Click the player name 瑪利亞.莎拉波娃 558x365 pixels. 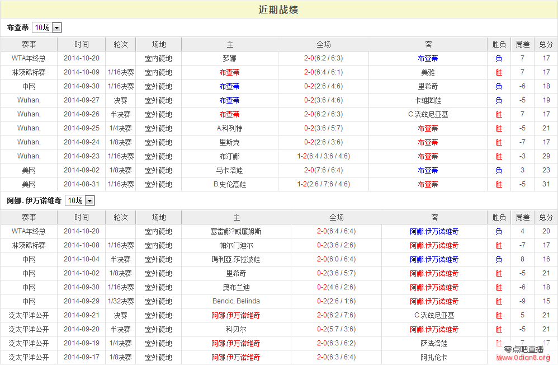click(x=236, y=260)
